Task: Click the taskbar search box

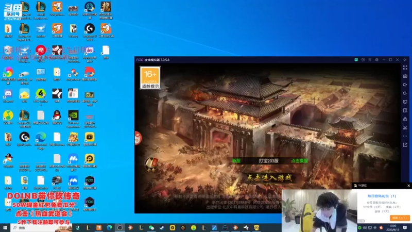Action: 41,227
